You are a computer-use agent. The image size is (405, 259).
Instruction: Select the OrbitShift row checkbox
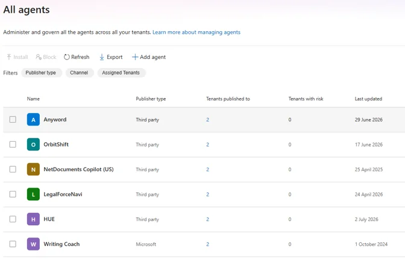coord(13,144)
